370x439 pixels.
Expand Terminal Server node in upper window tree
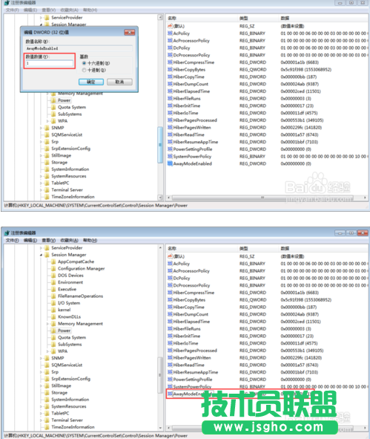[41, 190]
